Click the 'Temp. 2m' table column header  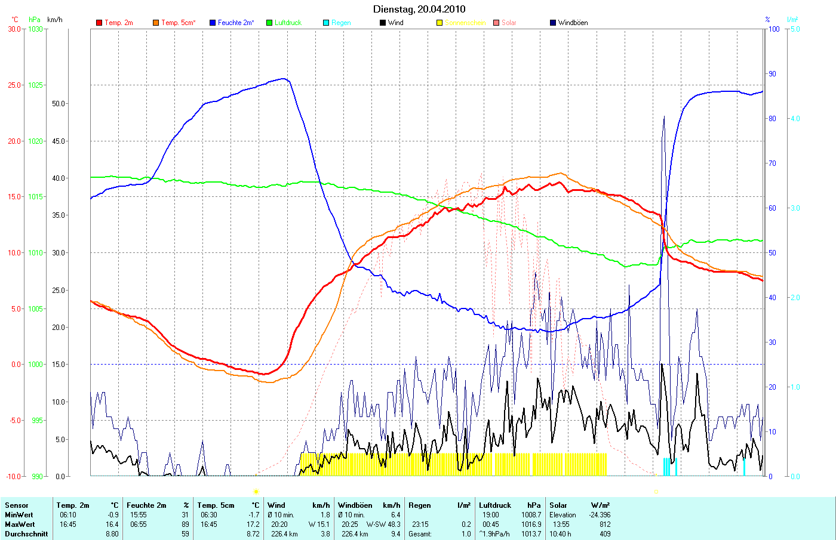coord(73,505)
